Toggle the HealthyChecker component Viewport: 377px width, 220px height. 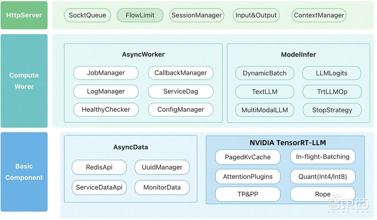[x=106, y=110]
